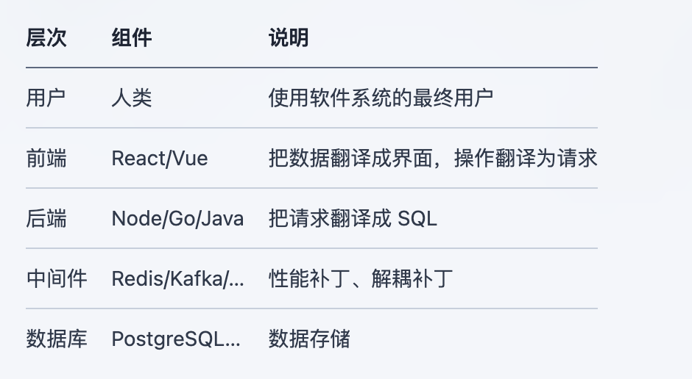
Task: Click the description 性能补丁、解耦补丁
Action: pyautogui.click(x=361, y=278)
